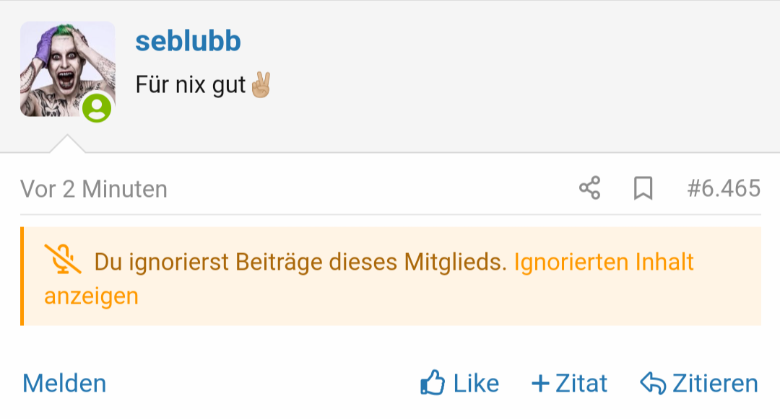This screenshot has height=419, width=780.
Task: Click the plus icon beside Zitat
Action: coord(540,383)
